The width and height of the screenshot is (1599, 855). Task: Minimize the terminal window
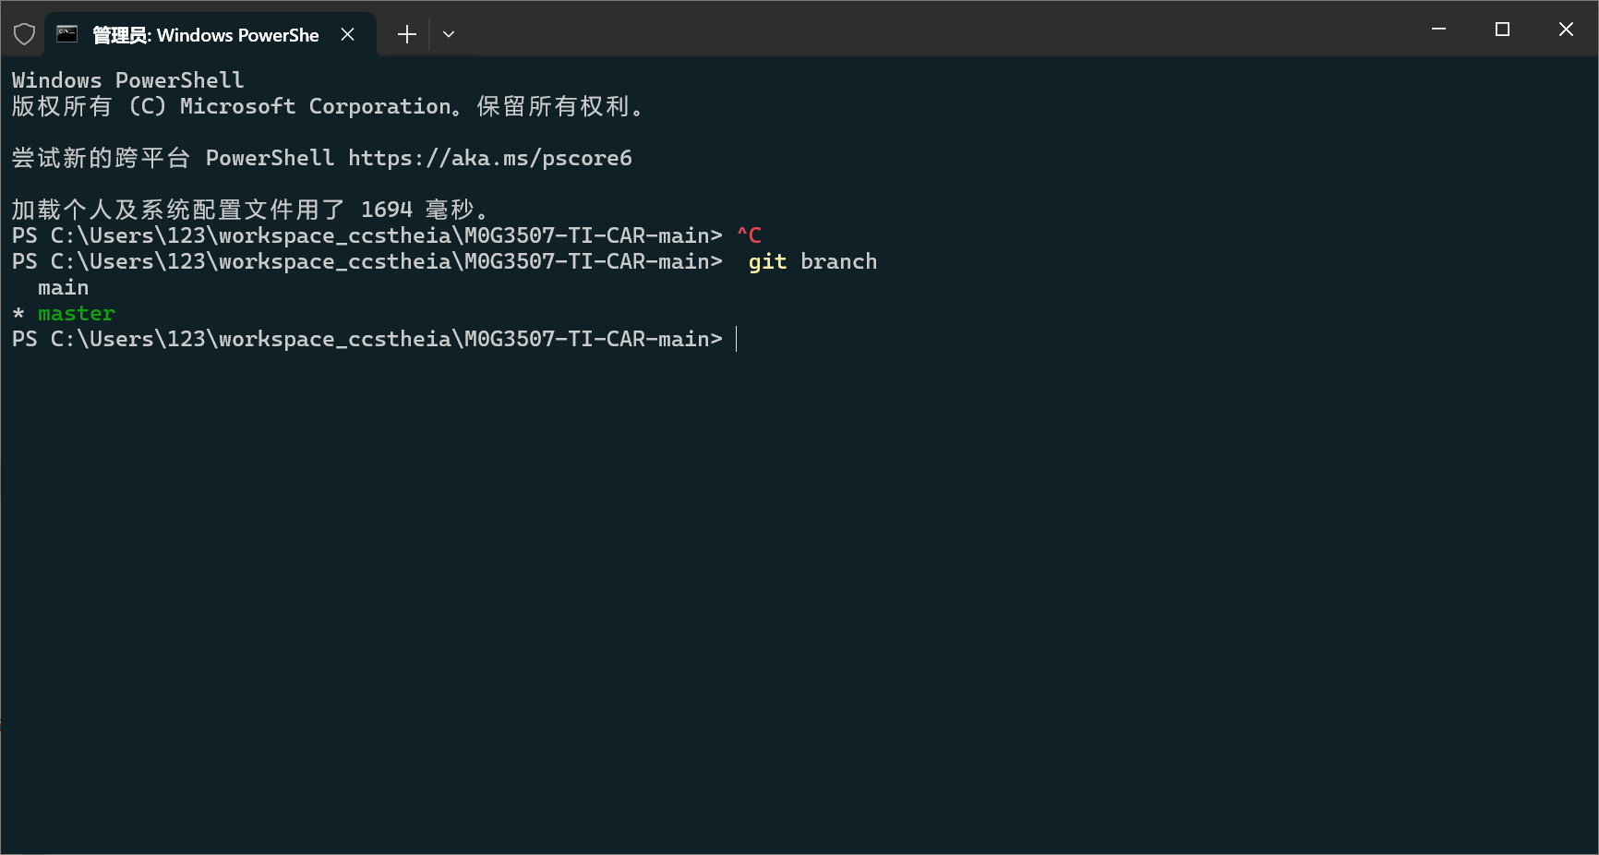tap(1438, 30)
